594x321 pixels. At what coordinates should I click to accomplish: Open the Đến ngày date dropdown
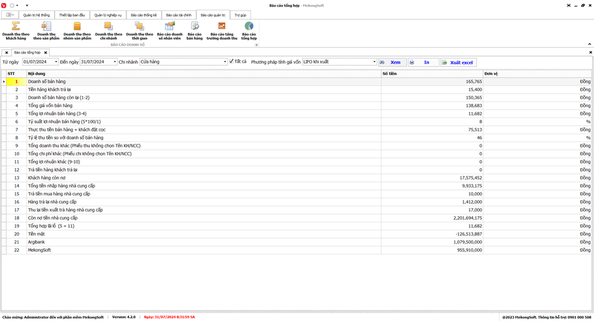pos(115,62)
